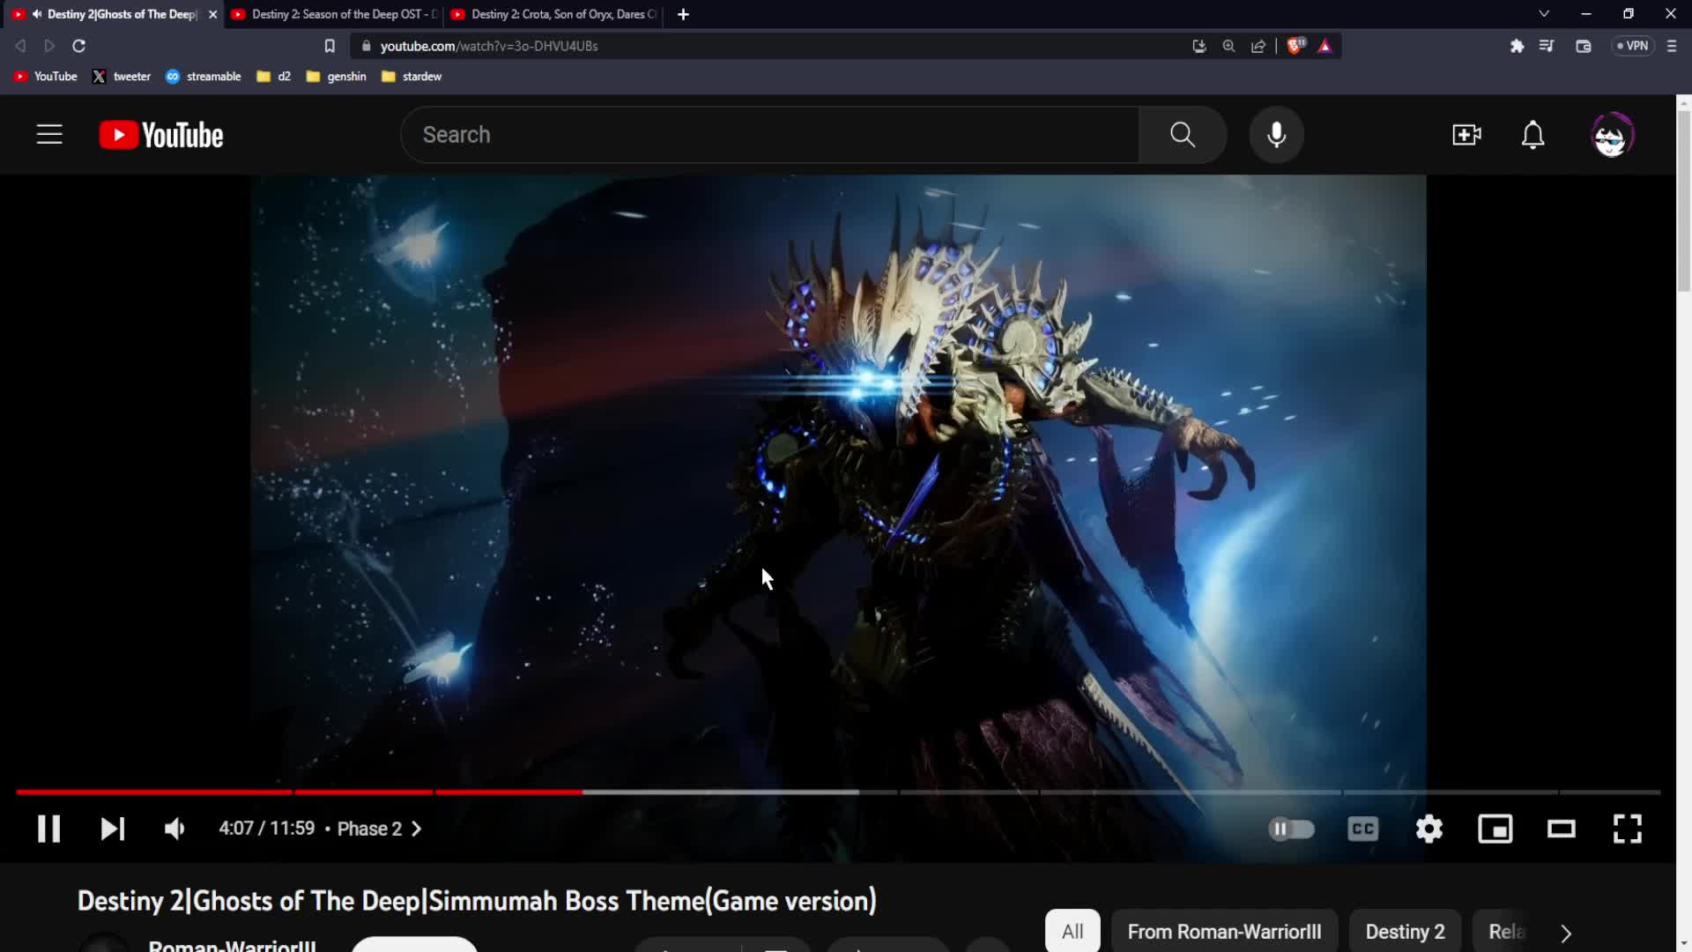Pause the playing video

point(48,829)
